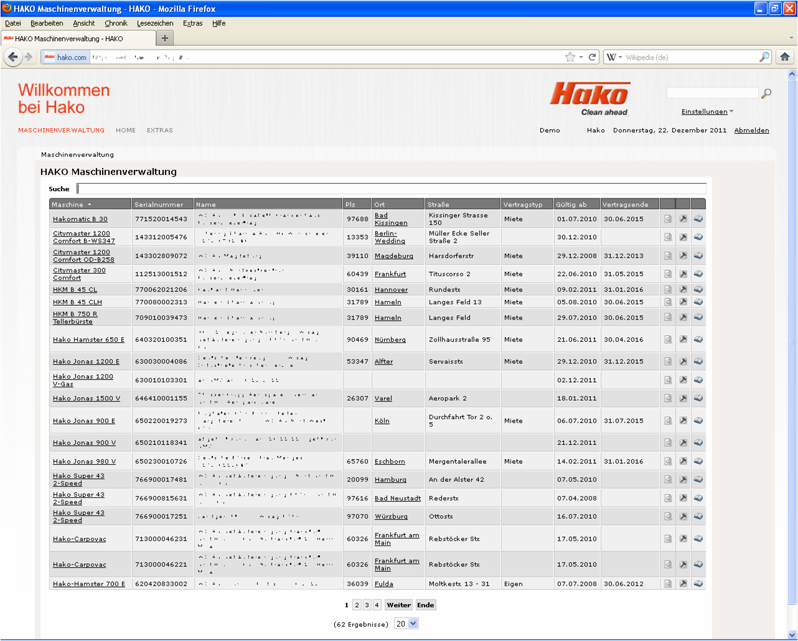798x641 pixels.
Task: Jump to the last page with Ende
Action: [x=426, y=605]
